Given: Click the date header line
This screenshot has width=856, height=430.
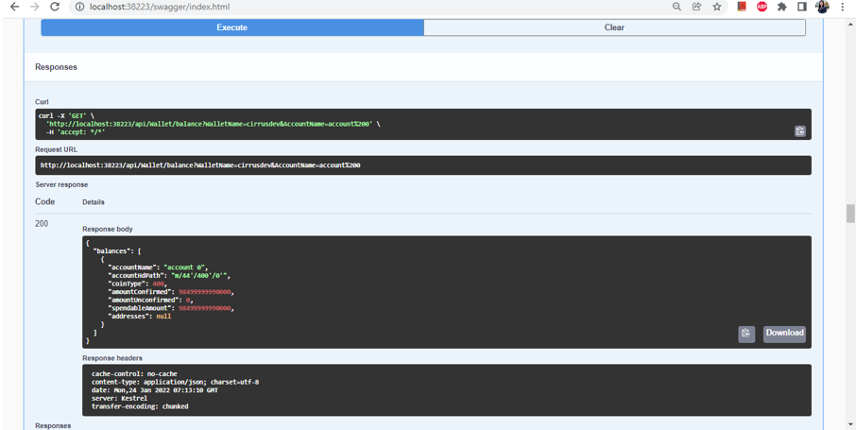Looking at the screenshot, I should [x=157, y=390].
